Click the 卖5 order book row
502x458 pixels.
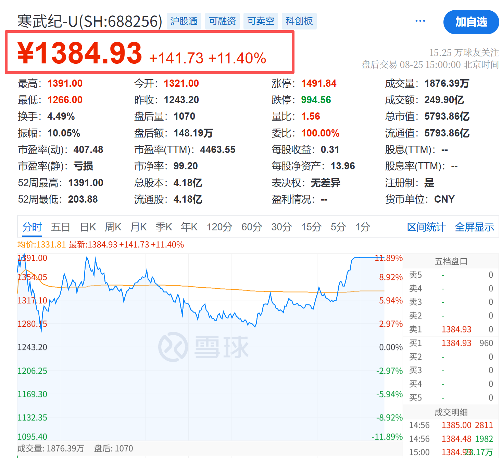[451, 275]
